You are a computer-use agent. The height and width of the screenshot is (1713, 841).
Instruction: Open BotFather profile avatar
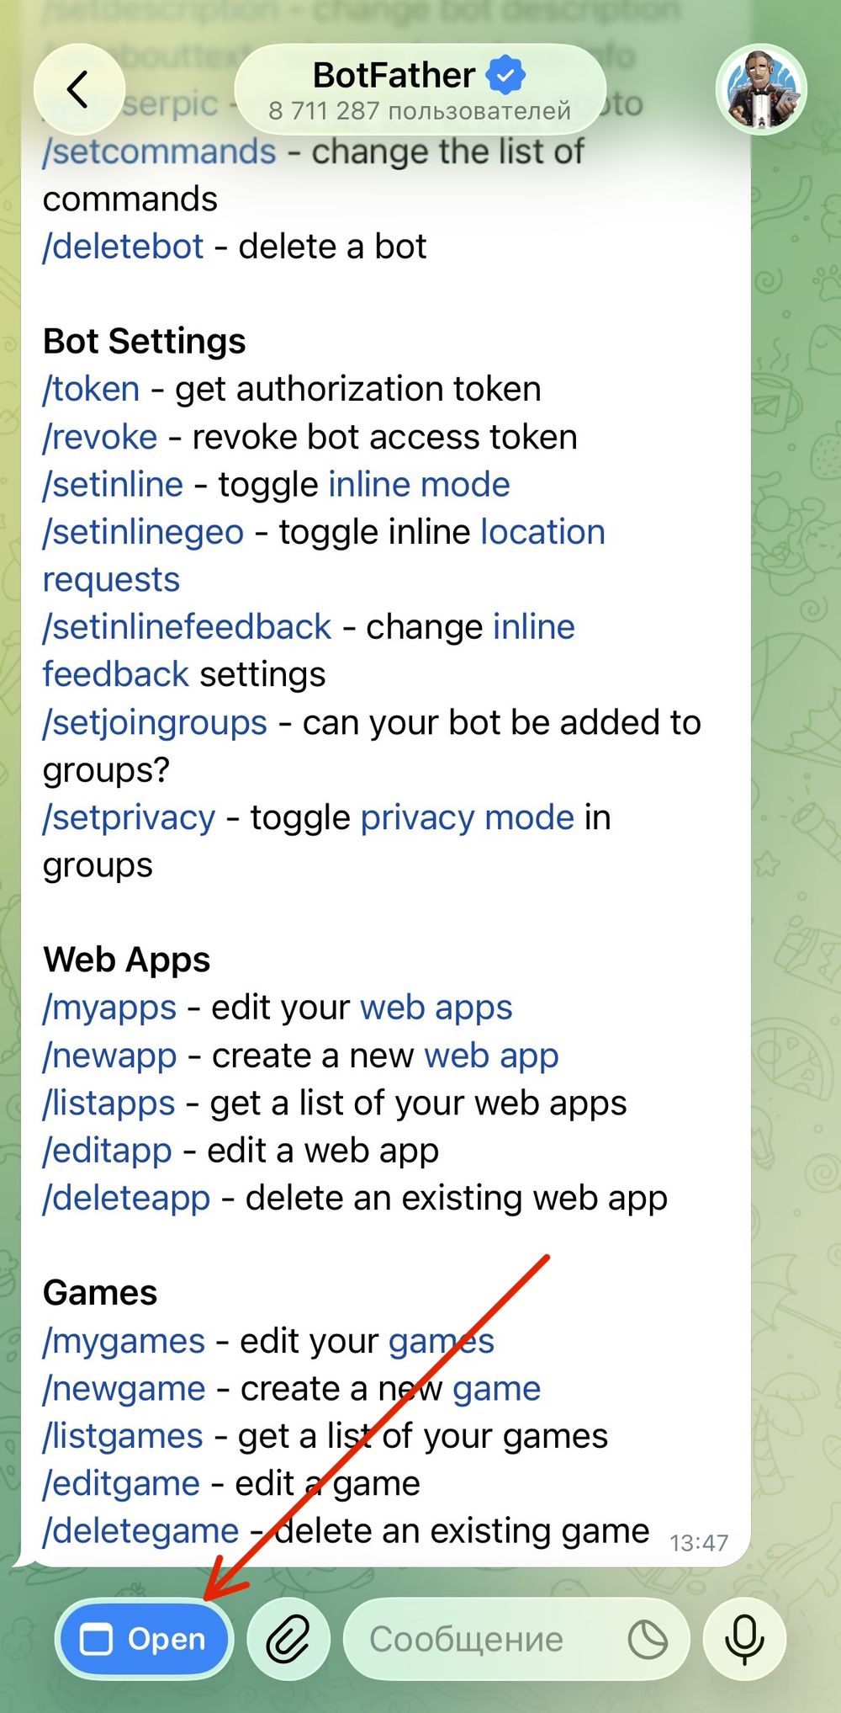[761, 89]
